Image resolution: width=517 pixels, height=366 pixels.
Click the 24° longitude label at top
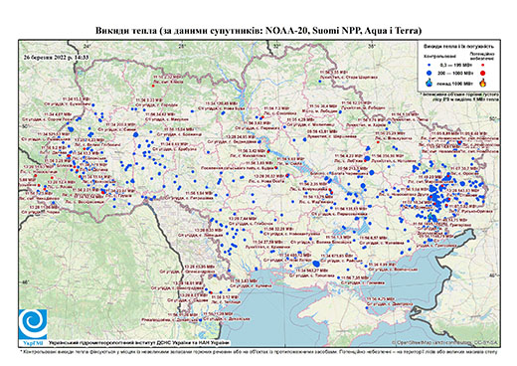pos(86,46)
